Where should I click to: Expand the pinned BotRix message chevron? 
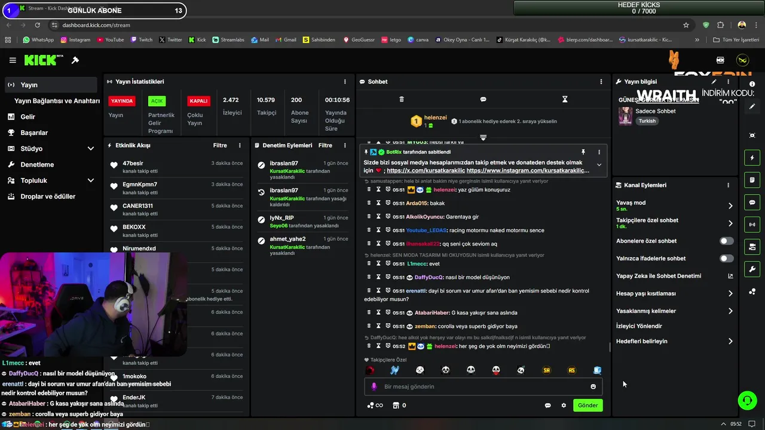(599, 165)
